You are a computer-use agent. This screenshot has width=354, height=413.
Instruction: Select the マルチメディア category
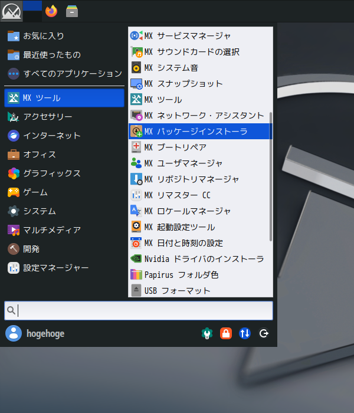[x=51, y=230]
